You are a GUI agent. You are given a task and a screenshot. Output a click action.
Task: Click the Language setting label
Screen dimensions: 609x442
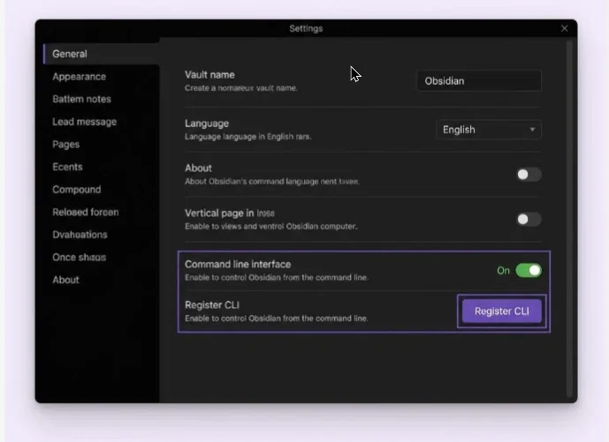click(x=207, y=124)
